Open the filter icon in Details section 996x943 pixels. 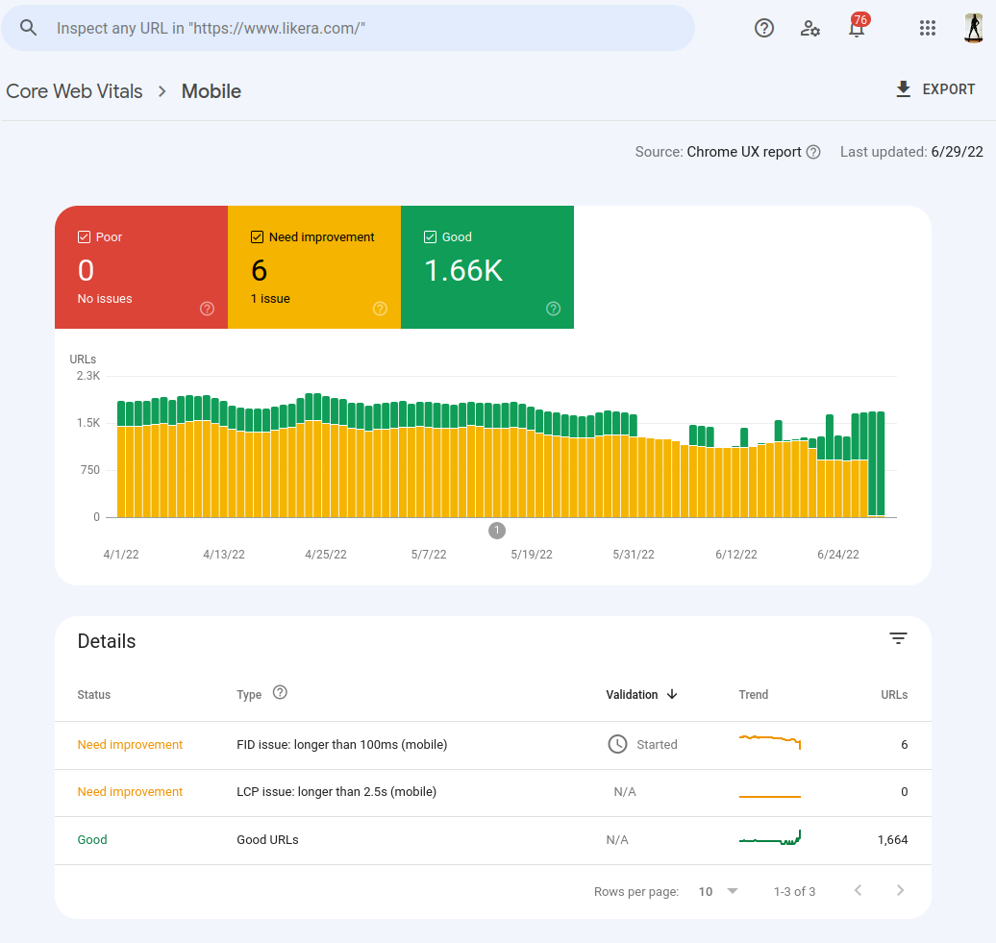coord(898,639)
